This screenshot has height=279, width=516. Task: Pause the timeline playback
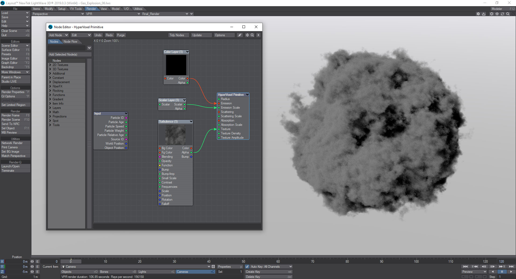(x=502, y=271)
